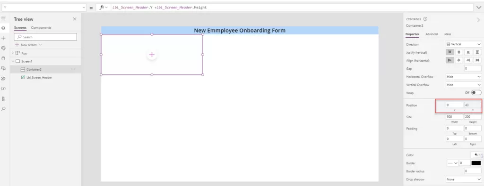Open the Color fill picker icon
The width and height of the screenshot is (484, 186).
click(x=476, y=154)
